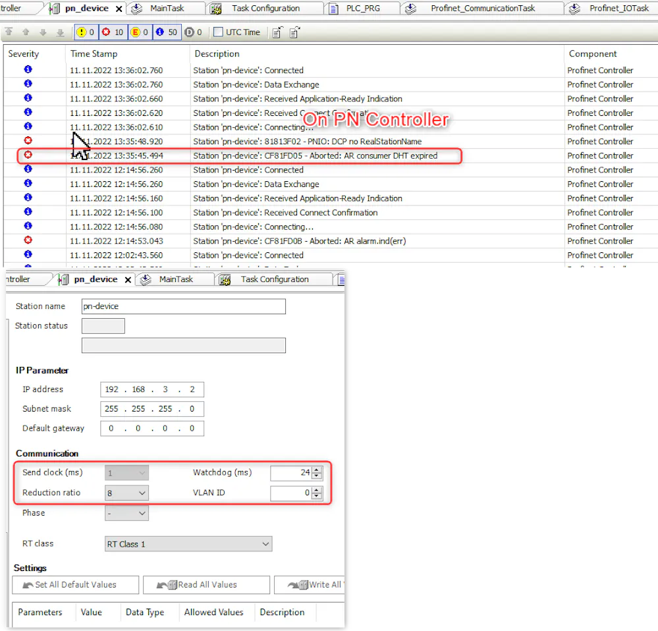Enable the UTC Time checkbox
Screen dimensions: 658x631
(x=219, y=32)
